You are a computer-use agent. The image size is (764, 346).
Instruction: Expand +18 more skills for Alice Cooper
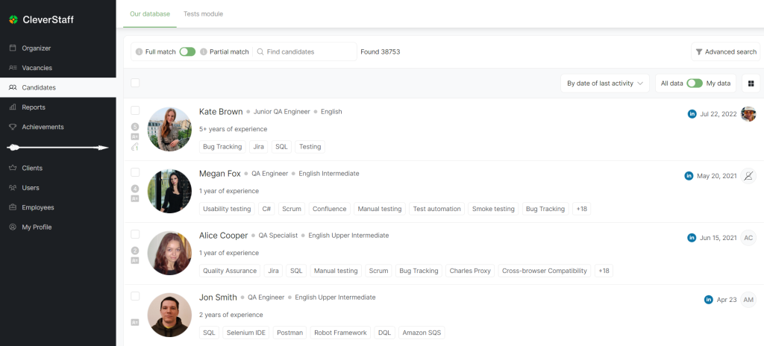point(604,271)
